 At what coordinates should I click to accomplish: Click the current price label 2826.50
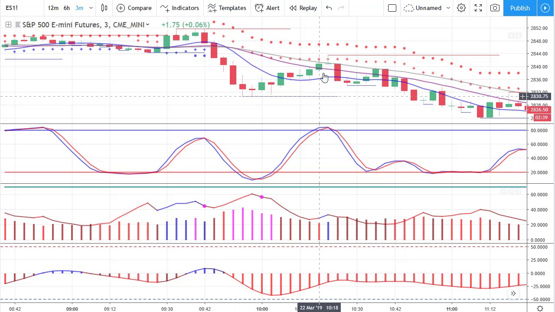539,110
